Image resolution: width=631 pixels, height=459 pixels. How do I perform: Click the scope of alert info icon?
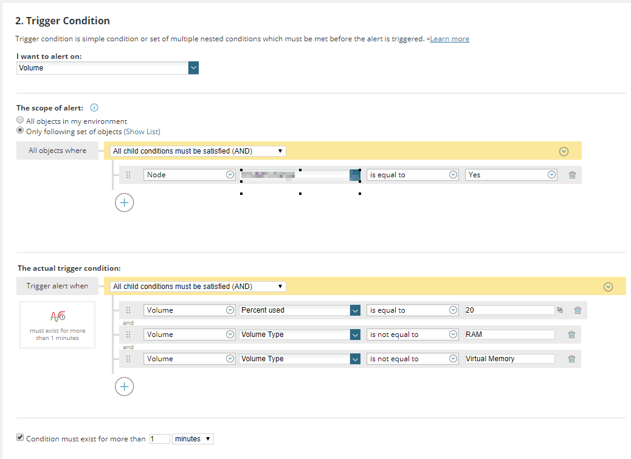(x=94, y=108)
